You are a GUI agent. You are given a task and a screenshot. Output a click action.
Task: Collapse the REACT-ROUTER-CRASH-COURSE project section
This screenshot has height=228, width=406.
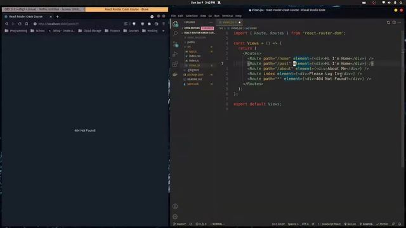(199, 33)
